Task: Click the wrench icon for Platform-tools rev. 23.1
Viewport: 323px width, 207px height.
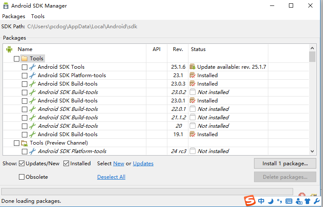Action: (32, 75)
